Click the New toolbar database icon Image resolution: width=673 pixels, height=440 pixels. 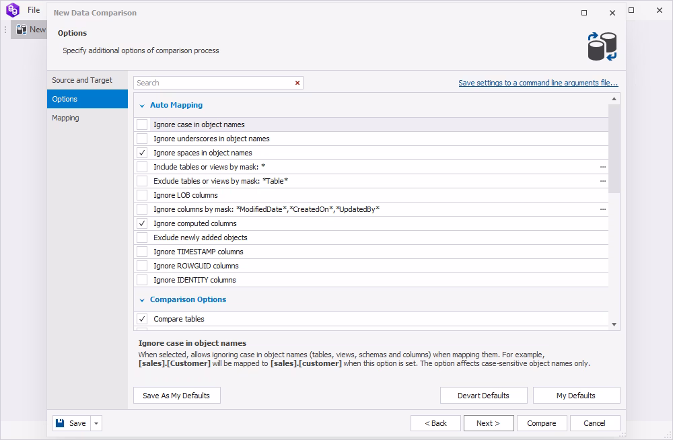click(22, 30)
